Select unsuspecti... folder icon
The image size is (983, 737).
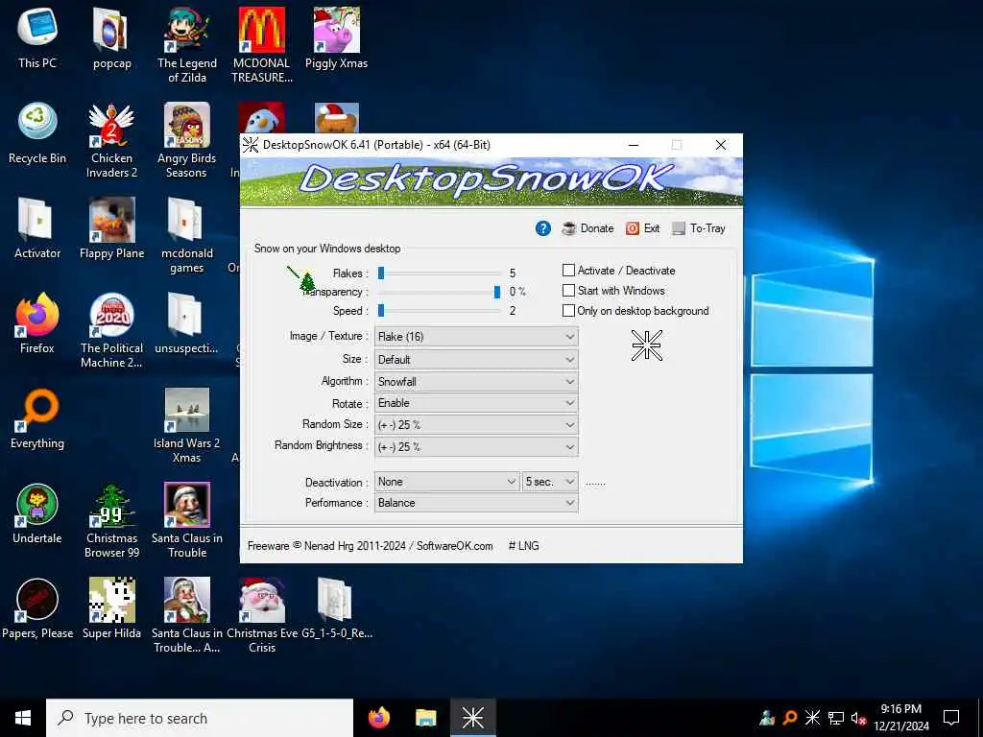tap(187, 323)
